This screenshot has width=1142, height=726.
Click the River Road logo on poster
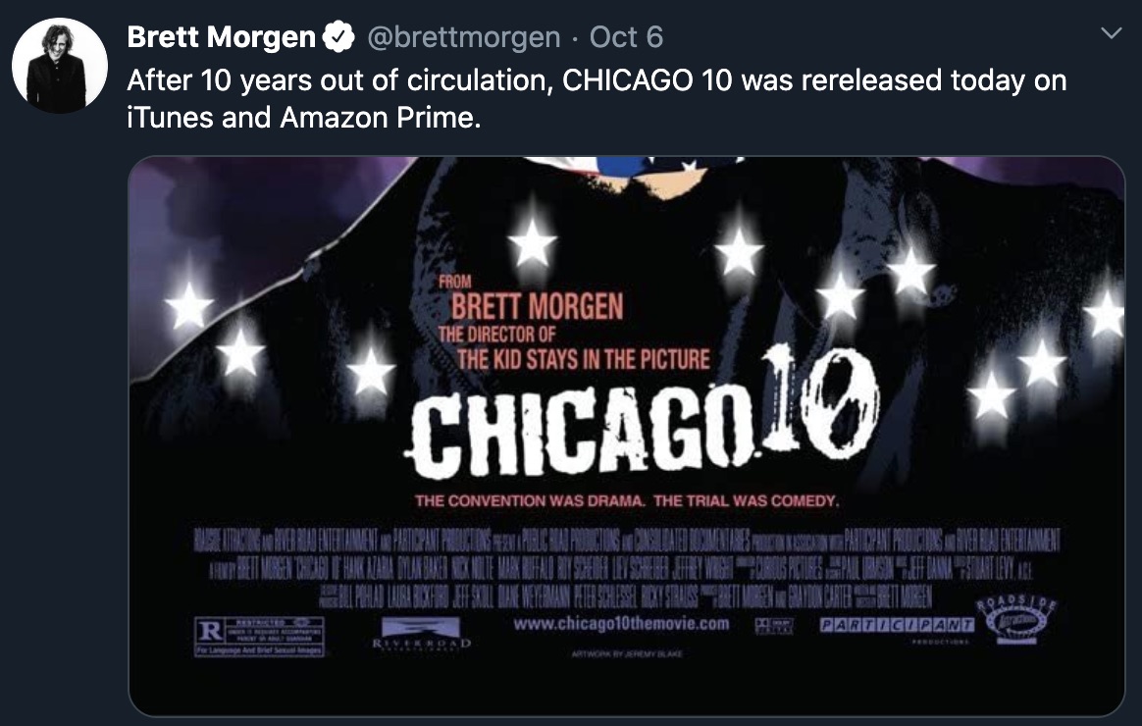click(421, 634)
